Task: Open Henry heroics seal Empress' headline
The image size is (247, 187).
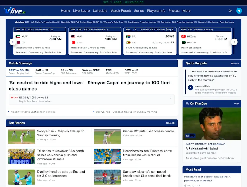Action: click(x=148, y=153)
